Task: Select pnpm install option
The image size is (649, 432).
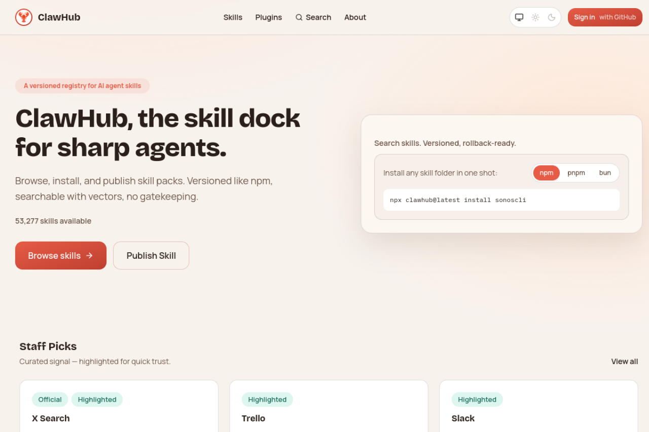Action: (576, 173)
